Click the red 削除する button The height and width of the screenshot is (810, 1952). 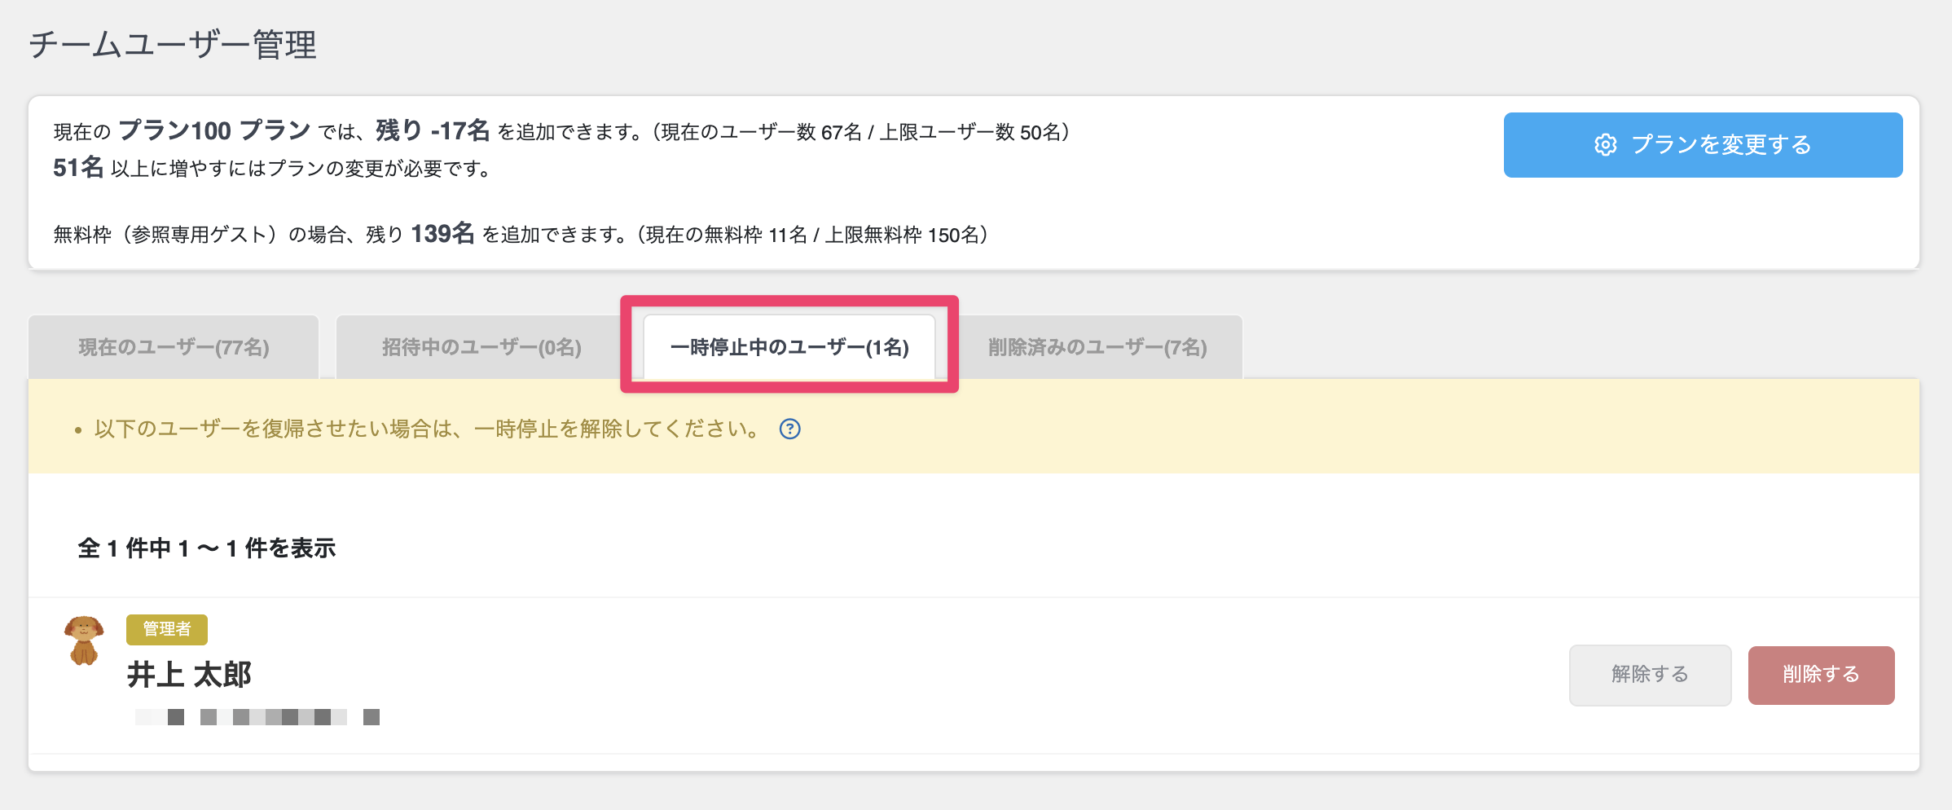[1821, 675]
